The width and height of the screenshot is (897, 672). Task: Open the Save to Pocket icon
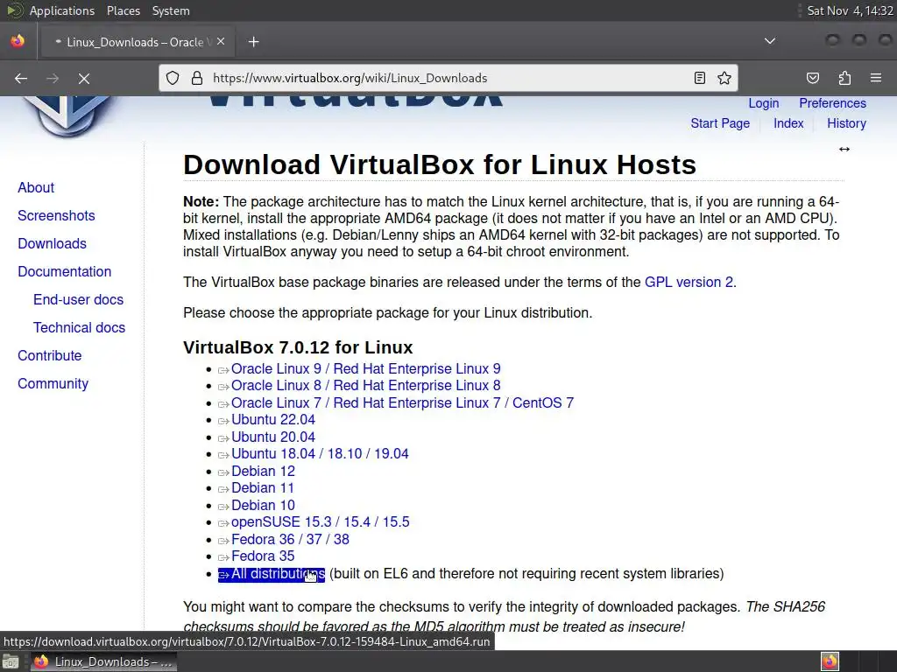pos(813,78)
